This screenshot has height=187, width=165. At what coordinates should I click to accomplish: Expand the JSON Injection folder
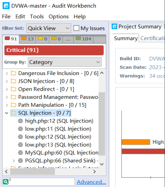[7, 81]
